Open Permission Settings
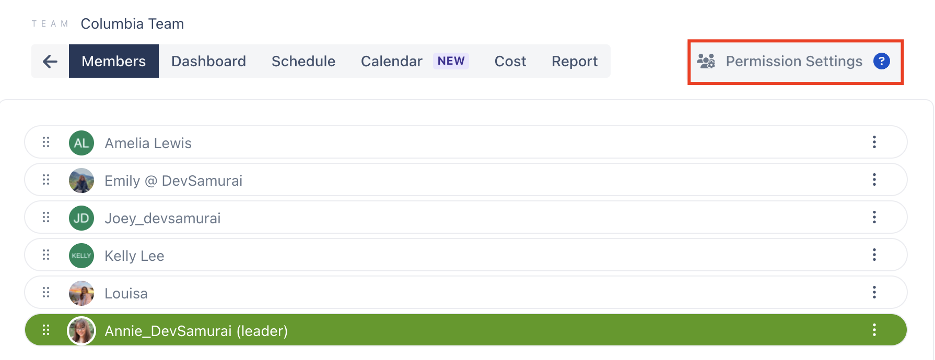The height and width of the screenshot is (360, 935). tap(794, 62)
